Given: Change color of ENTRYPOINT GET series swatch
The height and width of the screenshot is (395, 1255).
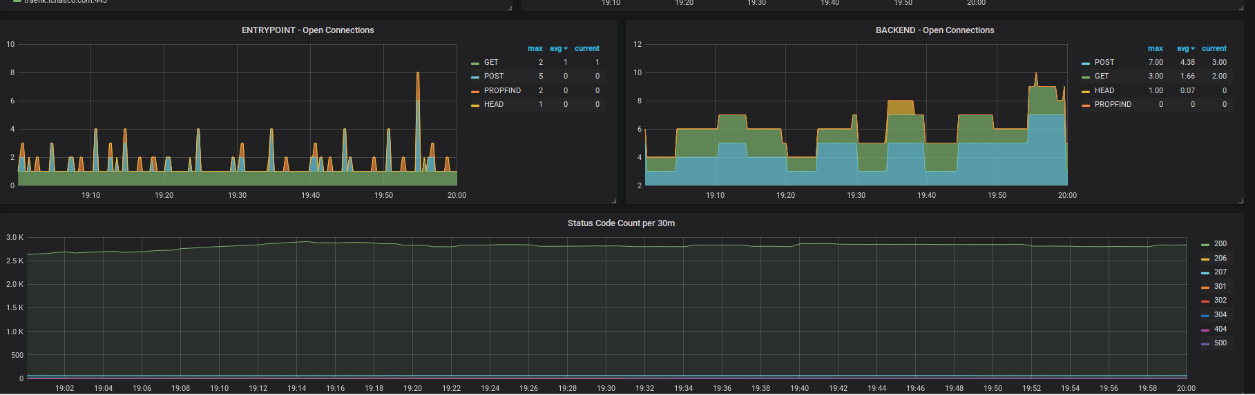Looking at the screenshot, I should [x=475, y=63].
